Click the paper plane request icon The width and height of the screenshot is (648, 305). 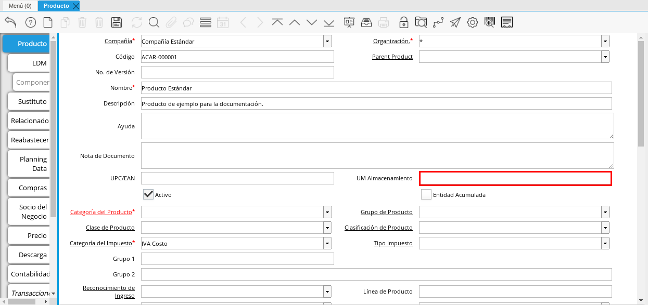tap(455, 22)
